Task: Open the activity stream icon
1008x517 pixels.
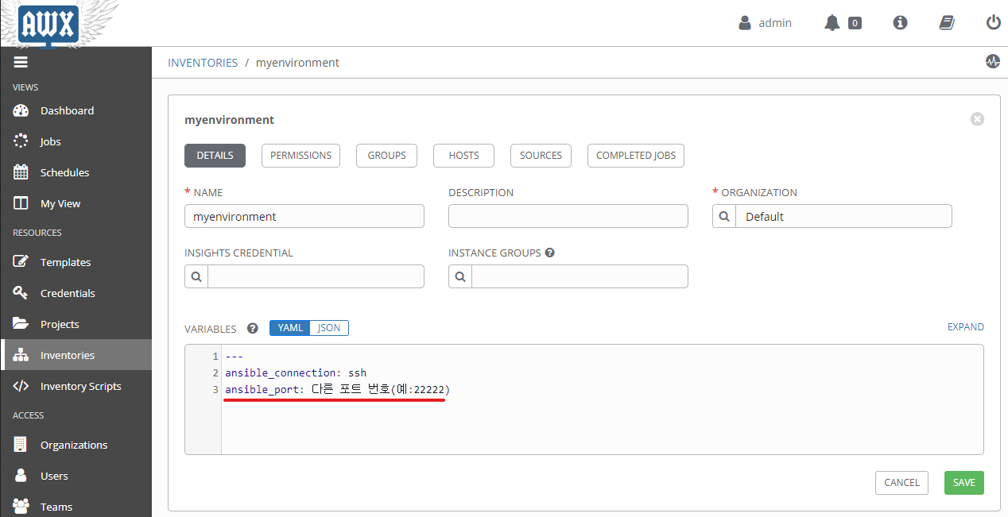Action: pos(993,61)
